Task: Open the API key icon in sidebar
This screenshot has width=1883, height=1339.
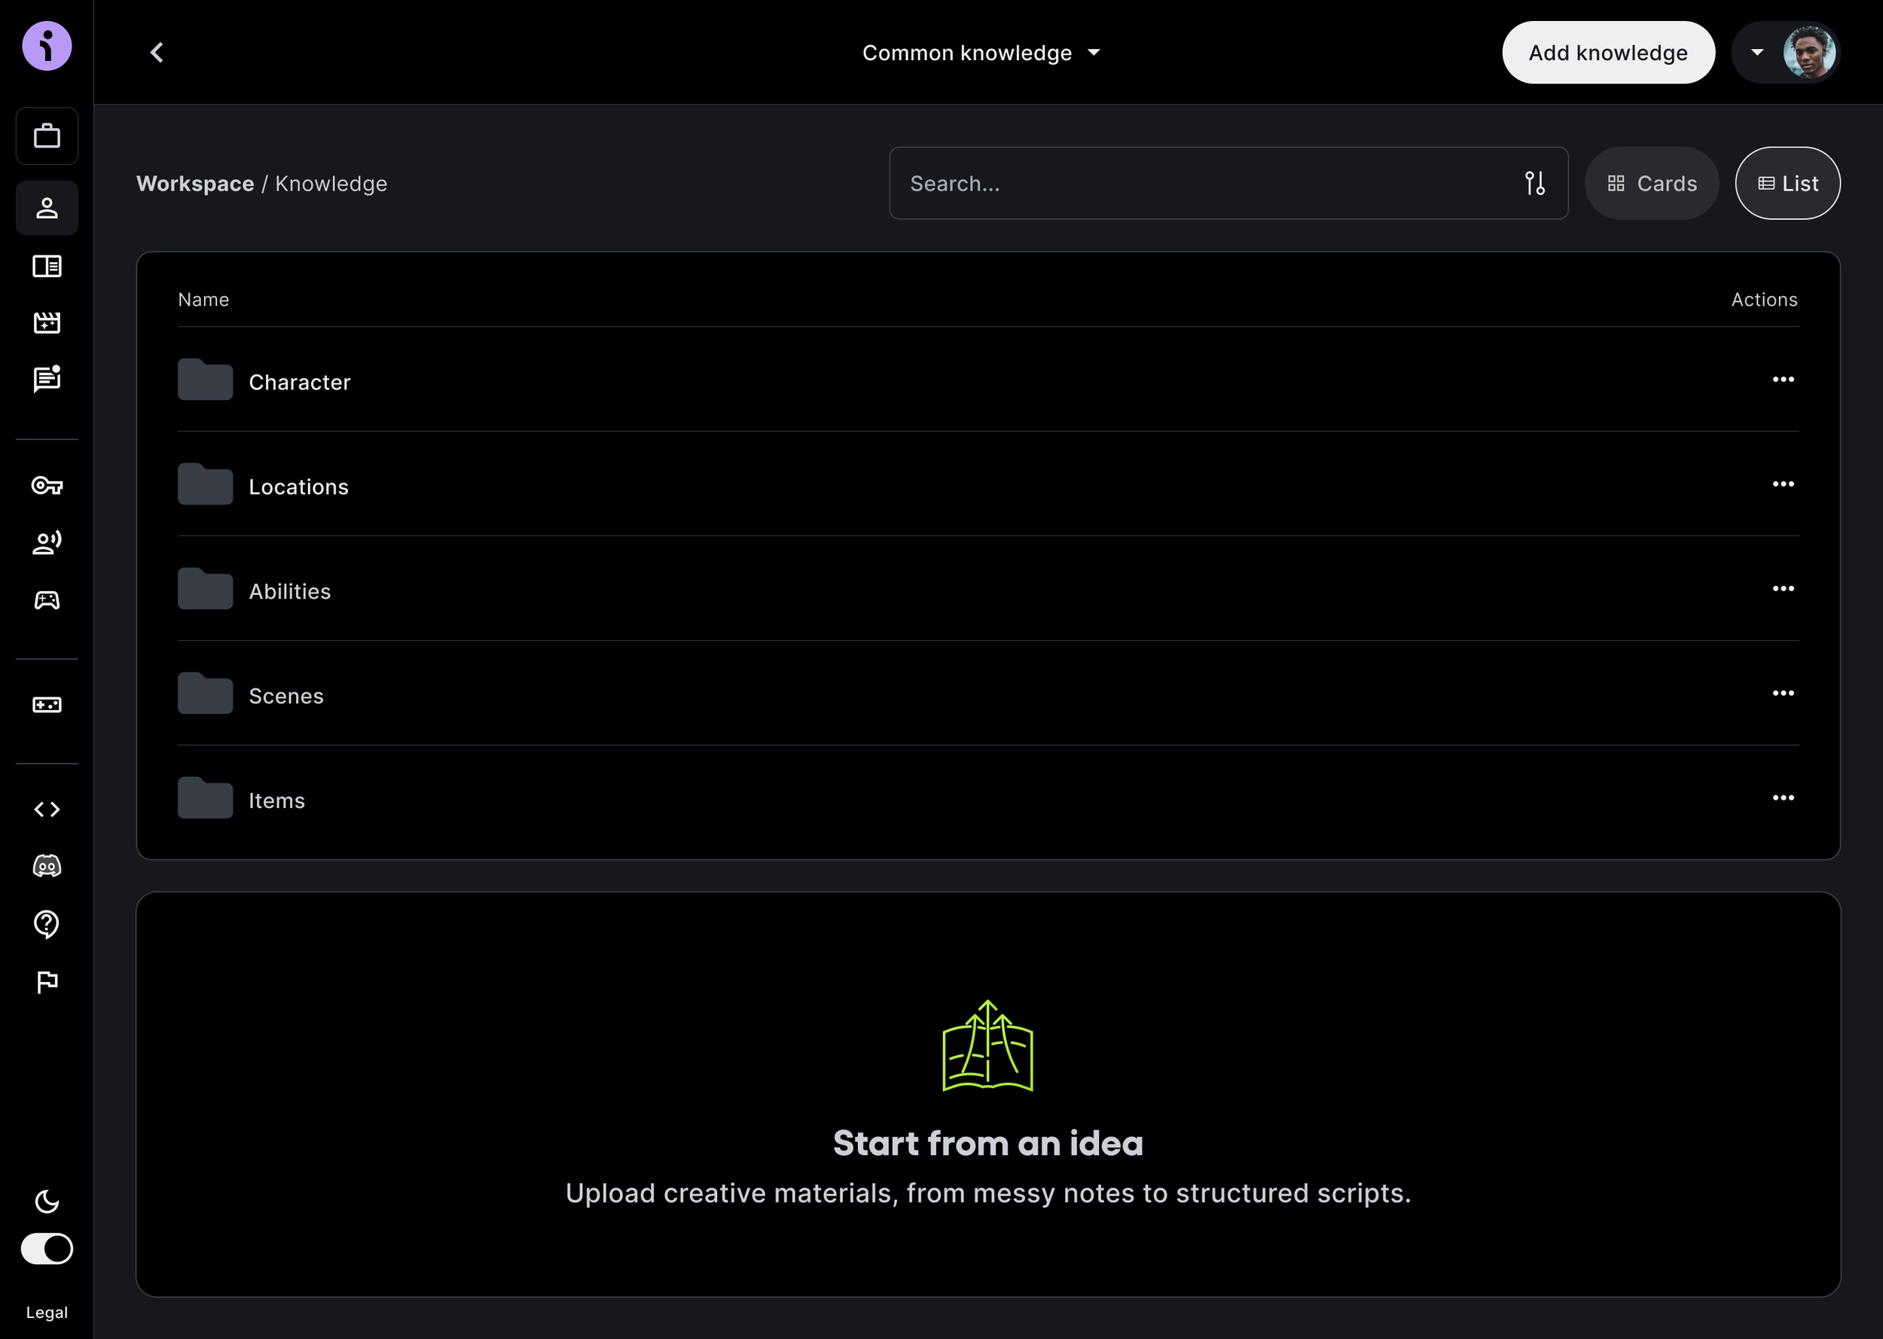Action: point(47,485)
